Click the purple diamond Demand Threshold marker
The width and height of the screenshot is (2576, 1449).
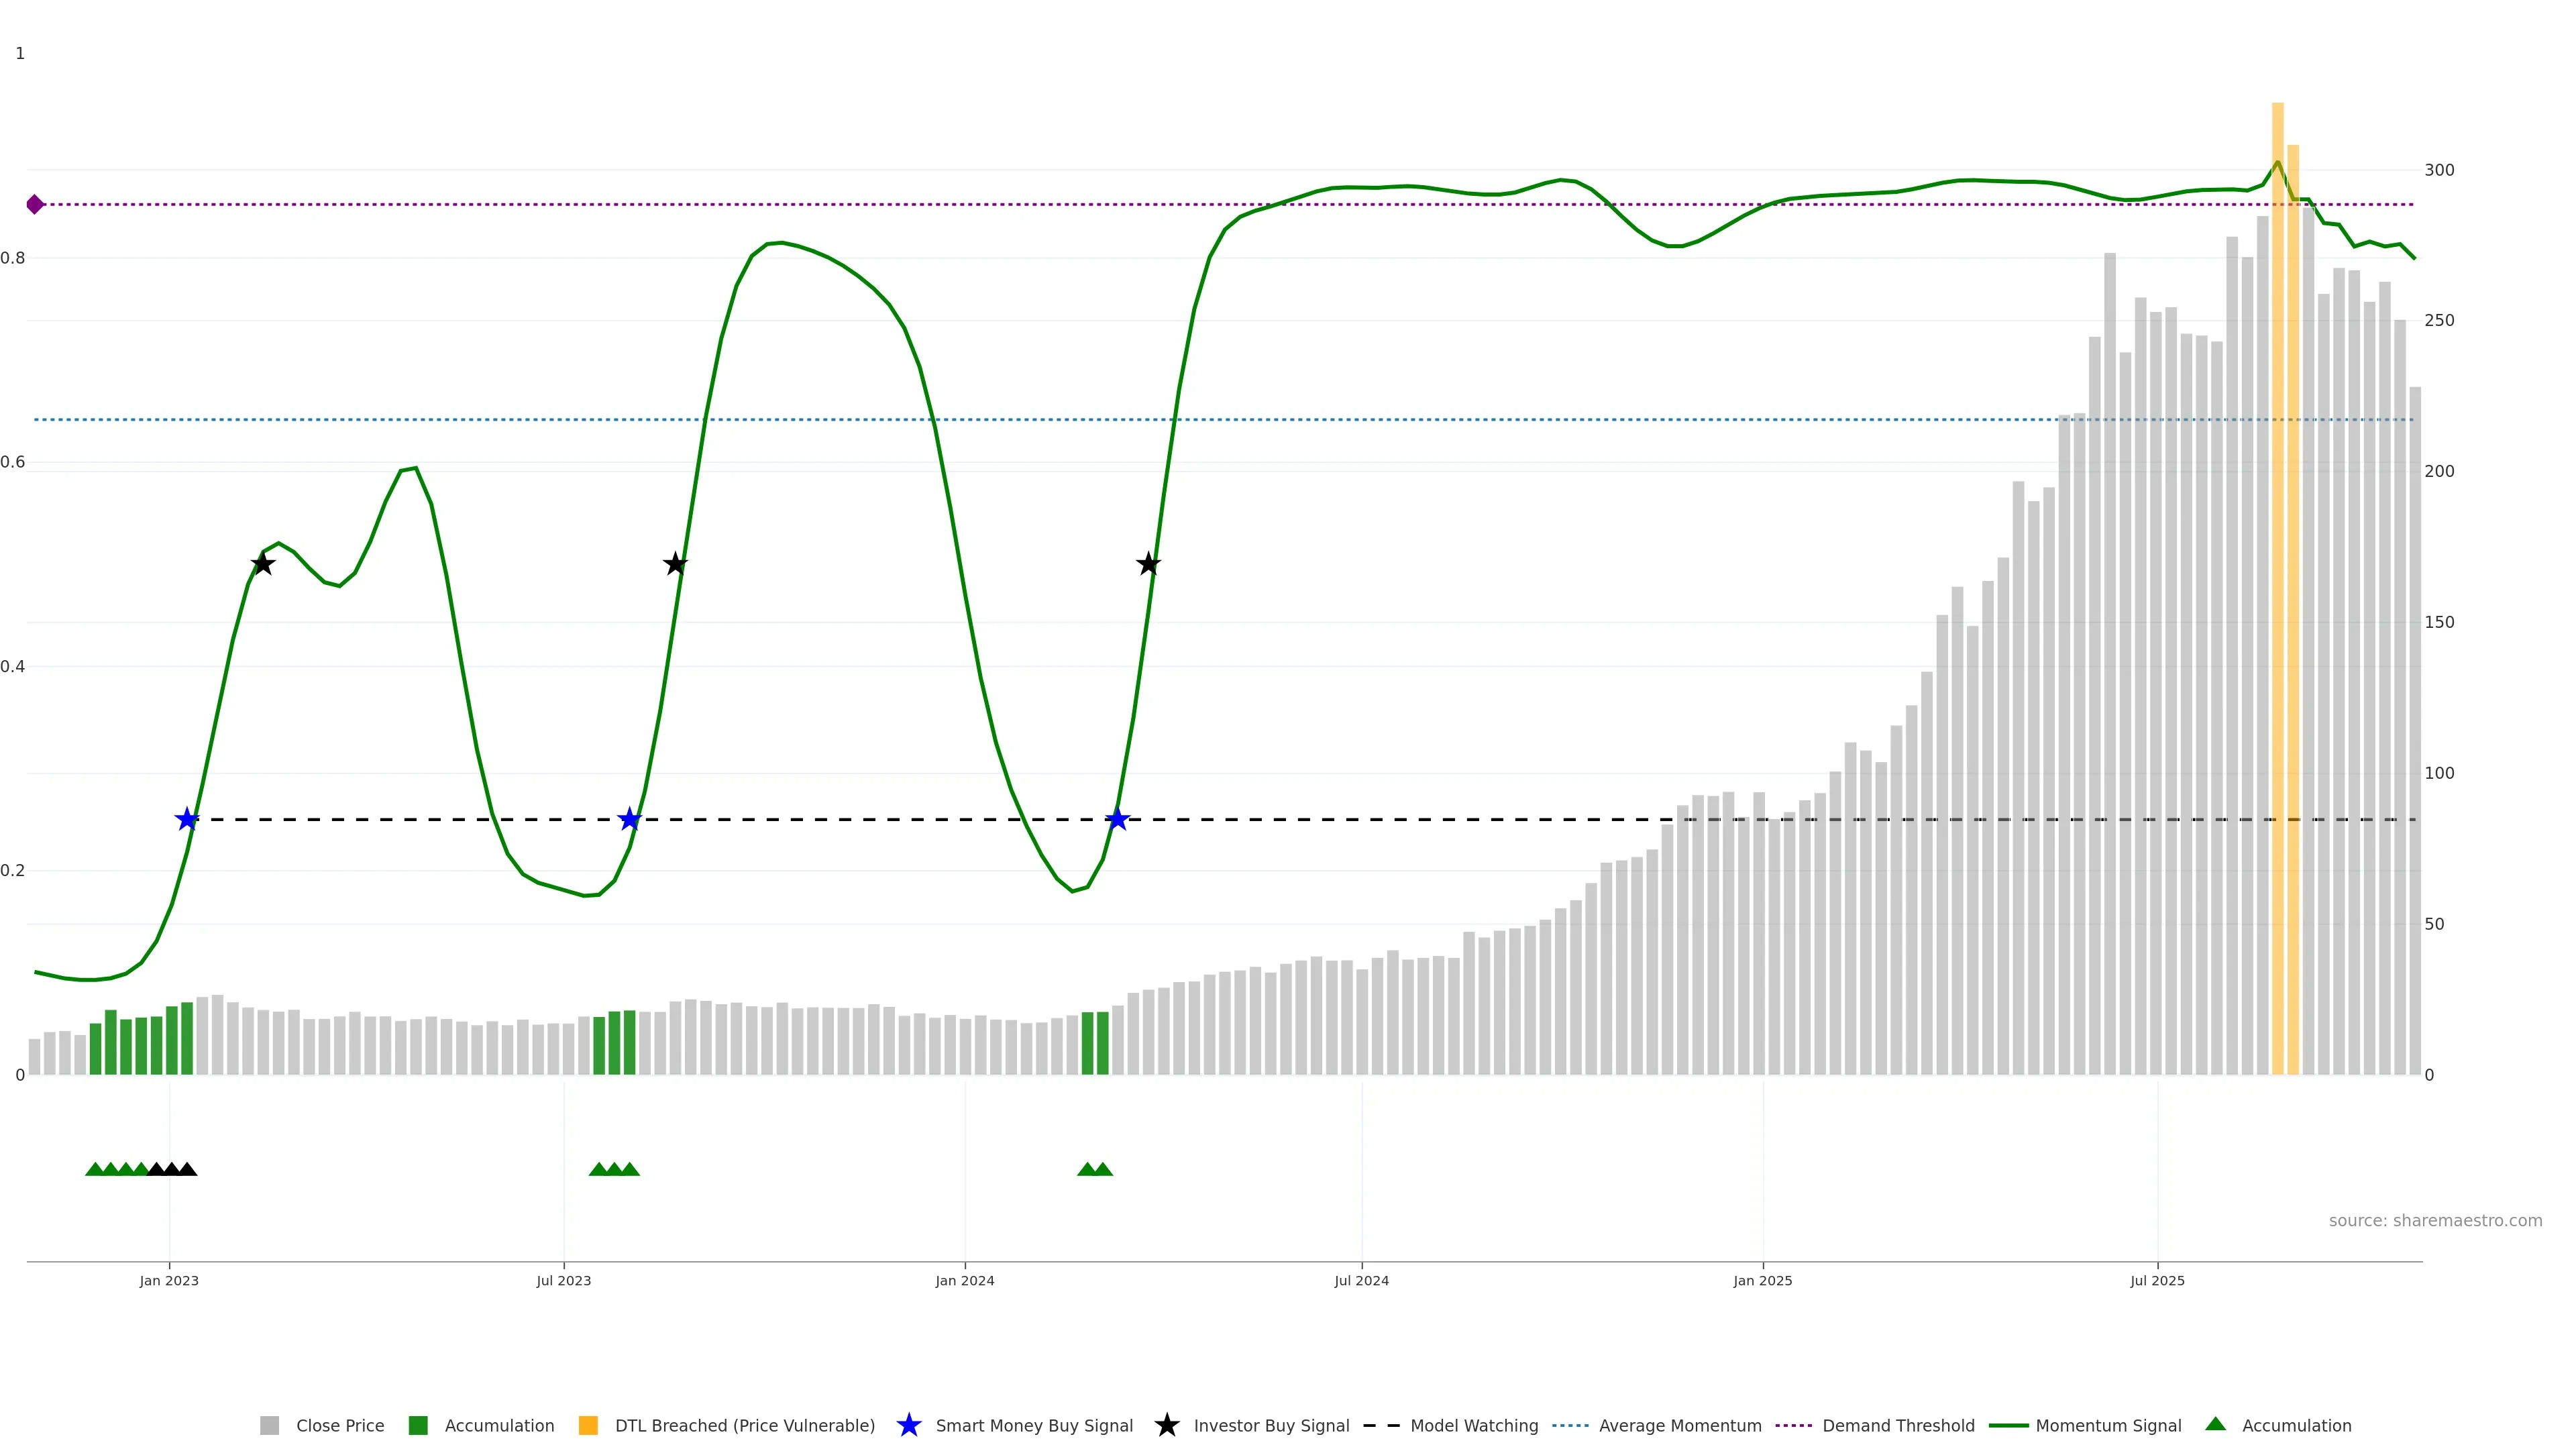35,204
